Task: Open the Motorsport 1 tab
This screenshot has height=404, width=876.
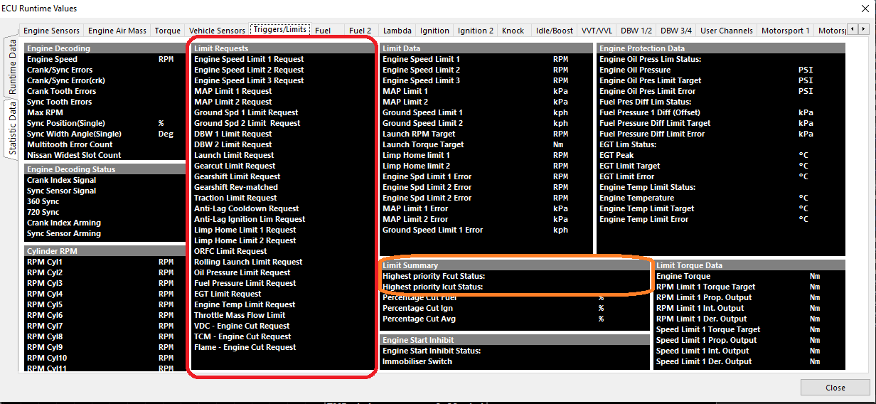Action: [786, 31]
